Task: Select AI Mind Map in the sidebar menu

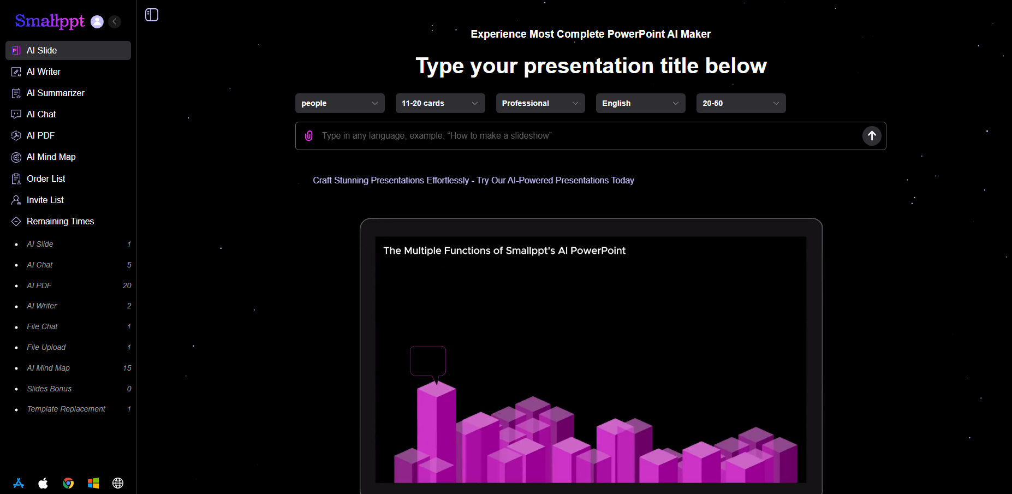Action: point(68,157)
